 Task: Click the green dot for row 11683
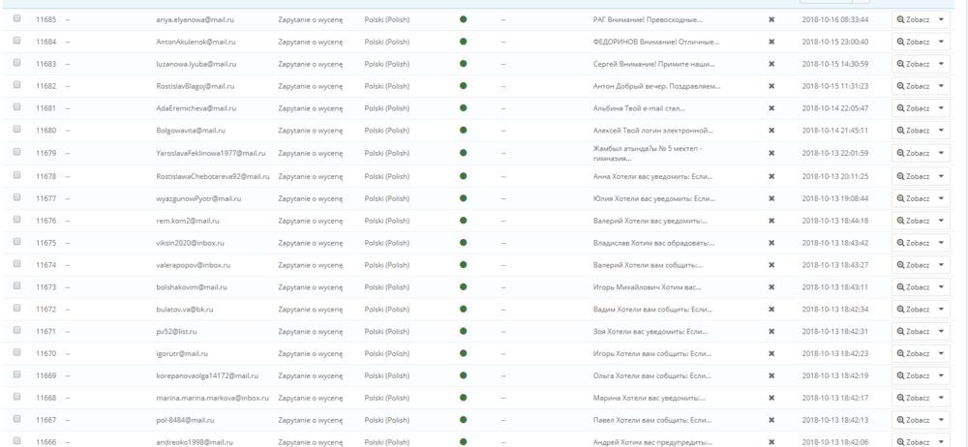463,64
